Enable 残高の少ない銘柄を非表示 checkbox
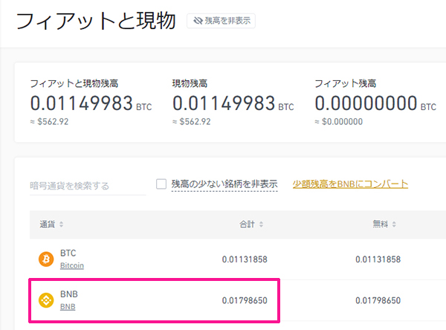 [161, 184]
